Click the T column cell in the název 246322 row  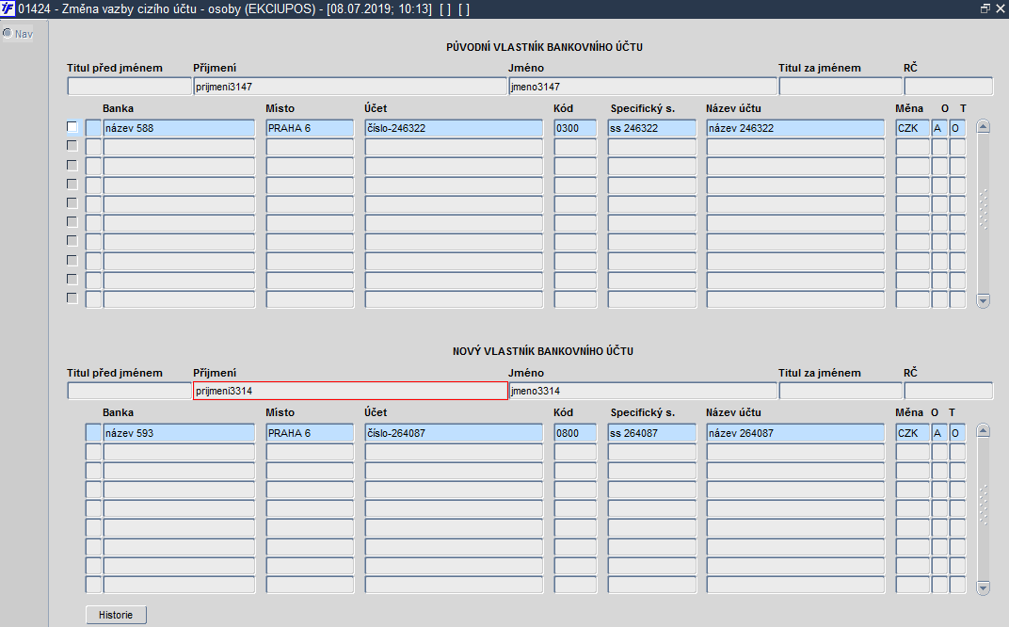(957, 128)
